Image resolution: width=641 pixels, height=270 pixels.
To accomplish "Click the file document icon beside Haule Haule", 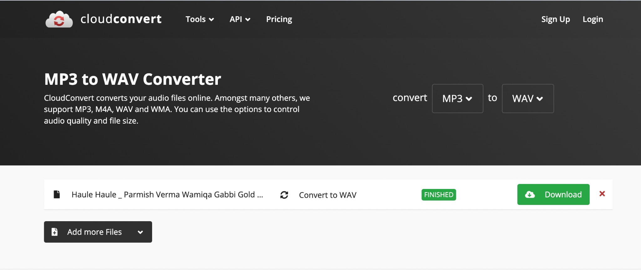I will pos(57,194).
